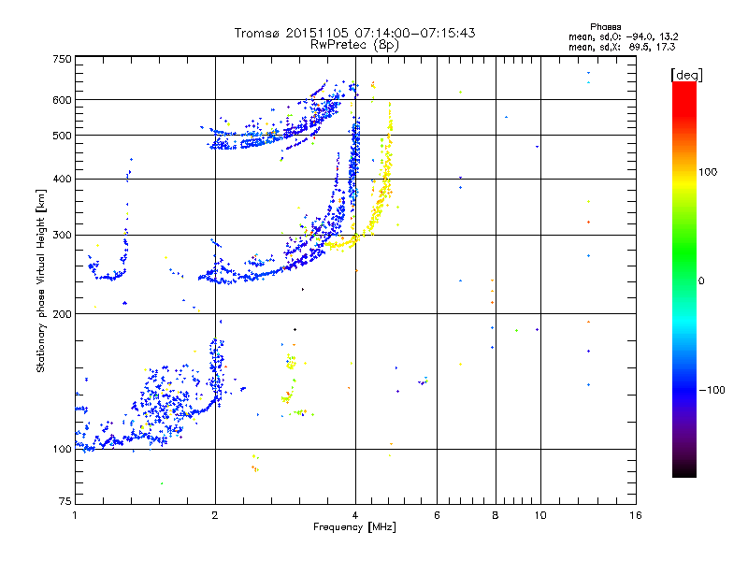Image resolution: width=748 pixels, height=561 pixels.
Task: Click the plot title "Tromsø 20151105 07:14:00-07:15:43"
Action: click(354, 33)
